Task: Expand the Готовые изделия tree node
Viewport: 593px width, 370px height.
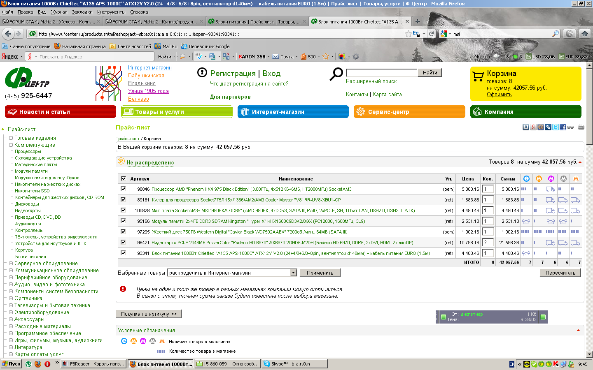Action: [x=11, y=138]
